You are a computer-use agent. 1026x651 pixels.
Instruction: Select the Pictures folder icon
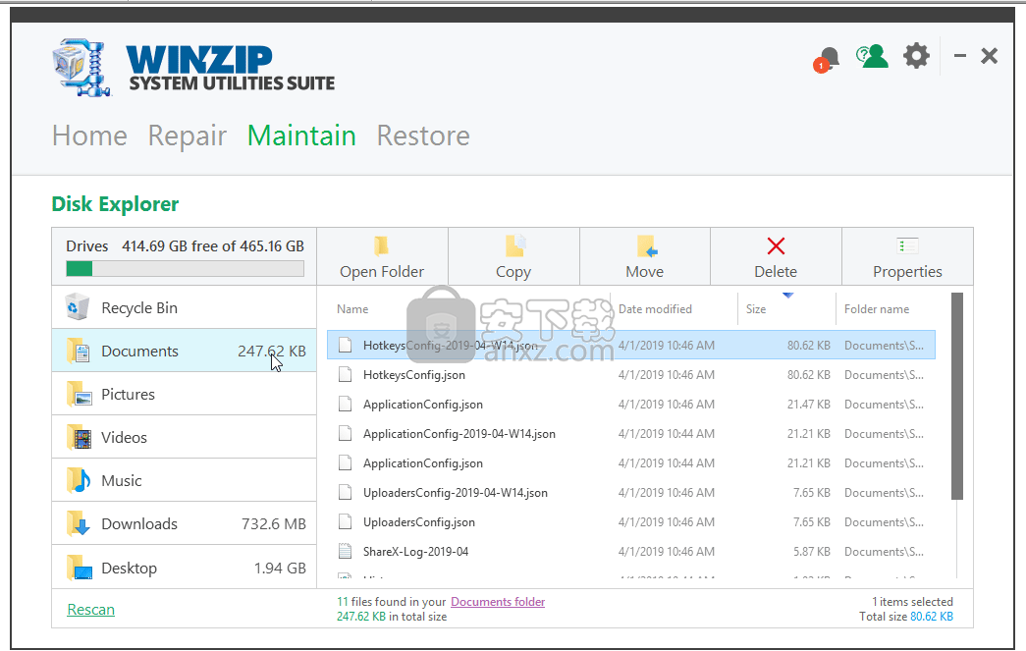click(79, 394)
